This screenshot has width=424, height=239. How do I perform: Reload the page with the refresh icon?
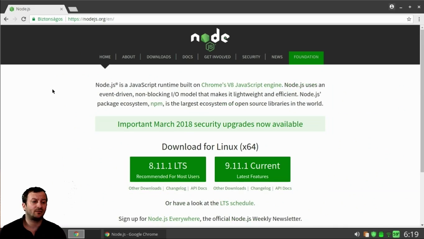tap(24, 19)
